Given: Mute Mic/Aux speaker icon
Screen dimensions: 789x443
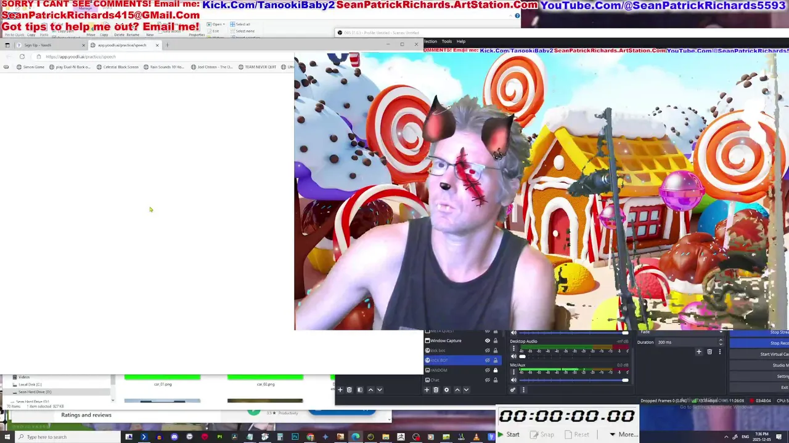Looking at the screenshot, I should pyautogui.click(x=513, y=380).
